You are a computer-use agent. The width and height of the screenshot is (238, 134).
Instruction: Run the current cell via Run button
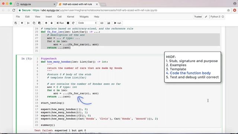60,23
